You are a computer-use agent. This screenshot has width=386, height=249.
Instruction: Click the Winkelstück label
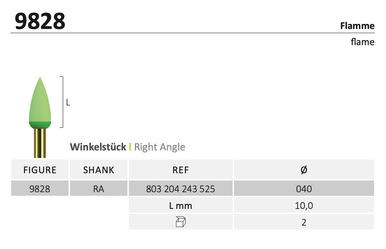coord(98,147)
